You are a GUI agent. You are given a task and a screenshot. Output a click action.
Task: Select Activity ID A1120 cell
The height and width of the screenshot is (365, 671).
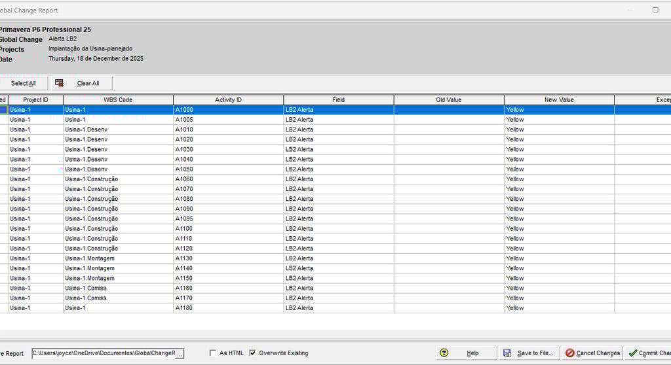pyautogui.click(x=229, y=249)
